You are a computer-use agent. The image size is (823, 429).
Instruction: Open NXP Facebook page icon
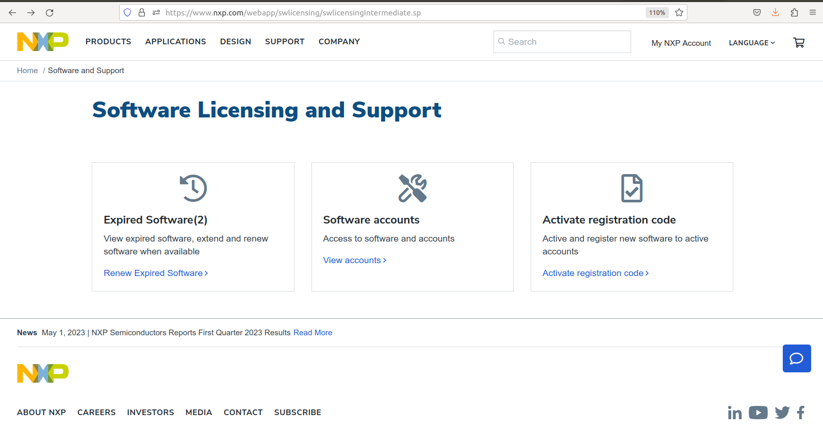click(x=801, y=413)
